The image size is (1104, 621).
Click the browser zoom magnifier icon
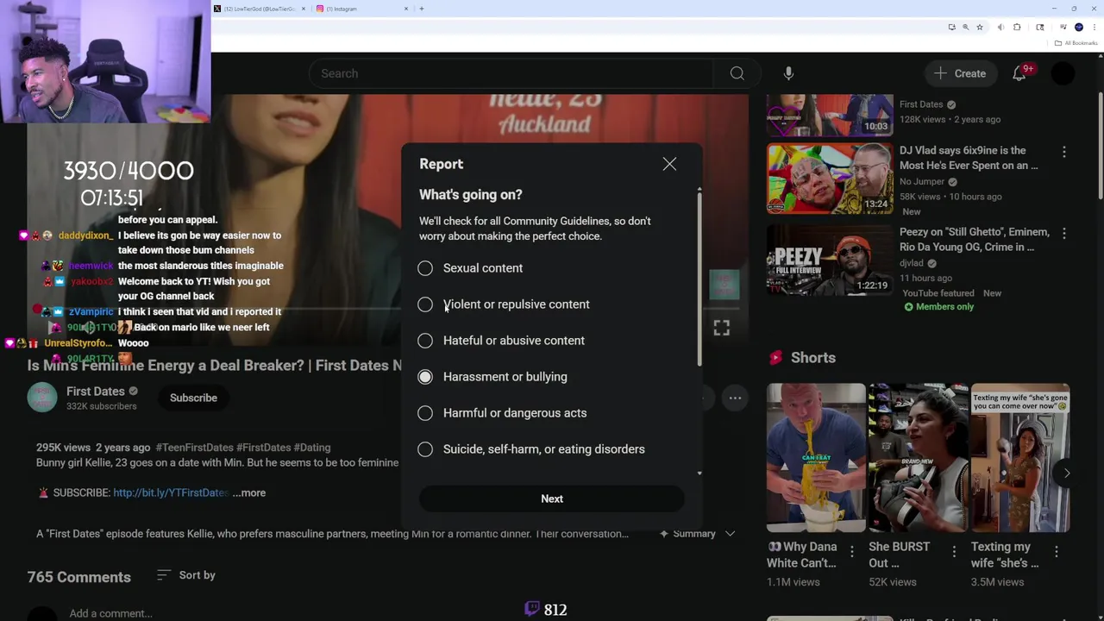pyautogui.click(x=966, y=28)
